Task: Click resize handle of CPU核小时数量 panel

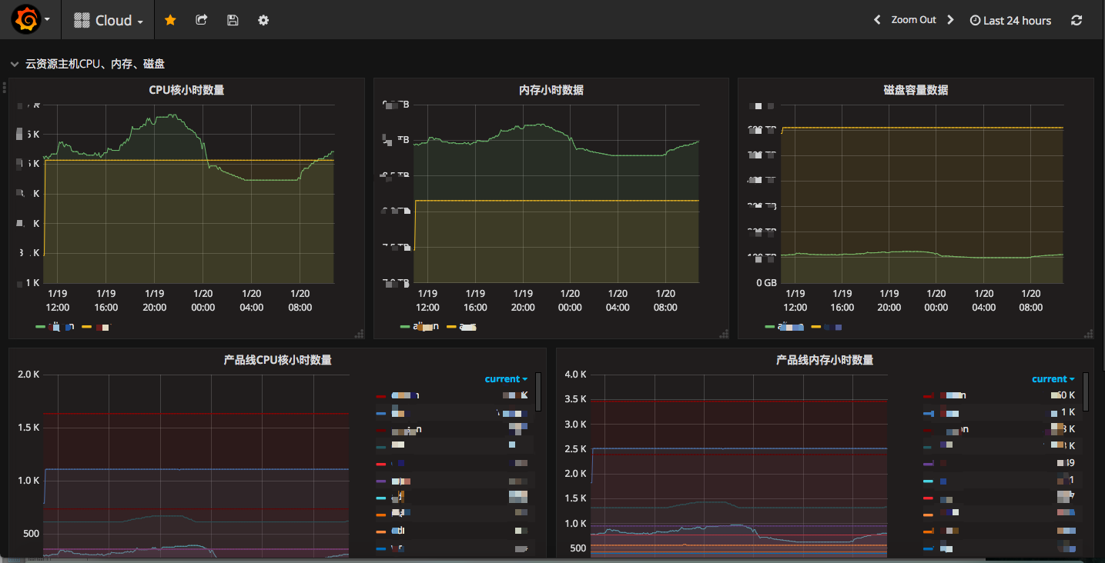Action: tap(359, 333)
